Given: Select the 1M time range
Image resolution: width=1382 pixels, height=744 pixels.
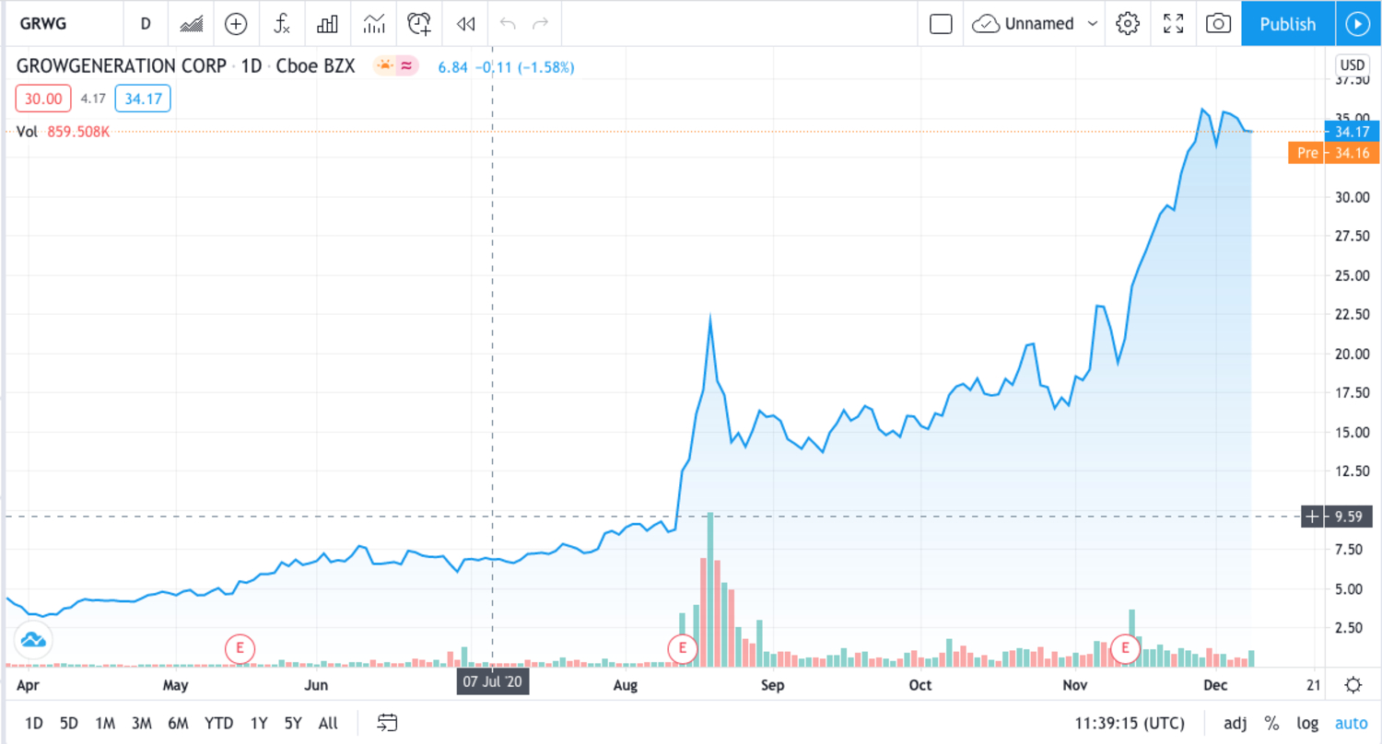Looking at the screenshot, I should coord(105,723).
